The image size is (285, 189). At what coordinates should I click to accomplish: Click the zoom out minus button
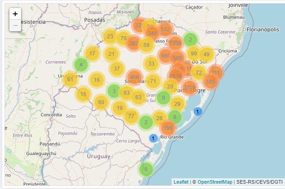[x=15, y=25]
